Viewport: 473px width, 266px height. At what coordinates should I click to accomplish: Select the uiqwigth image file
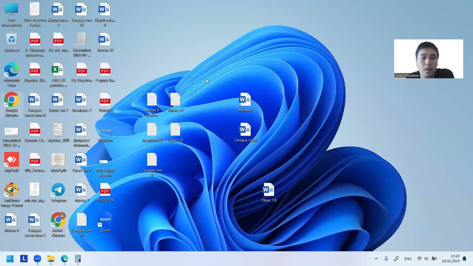pyautogui.click(x=58, y=163)
